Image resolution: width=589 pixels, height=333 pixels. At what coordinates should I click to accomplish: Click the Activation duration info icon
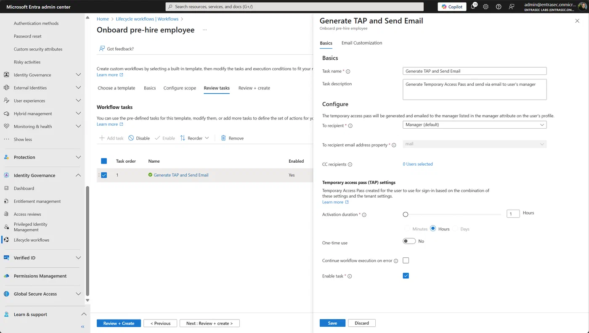364,215
